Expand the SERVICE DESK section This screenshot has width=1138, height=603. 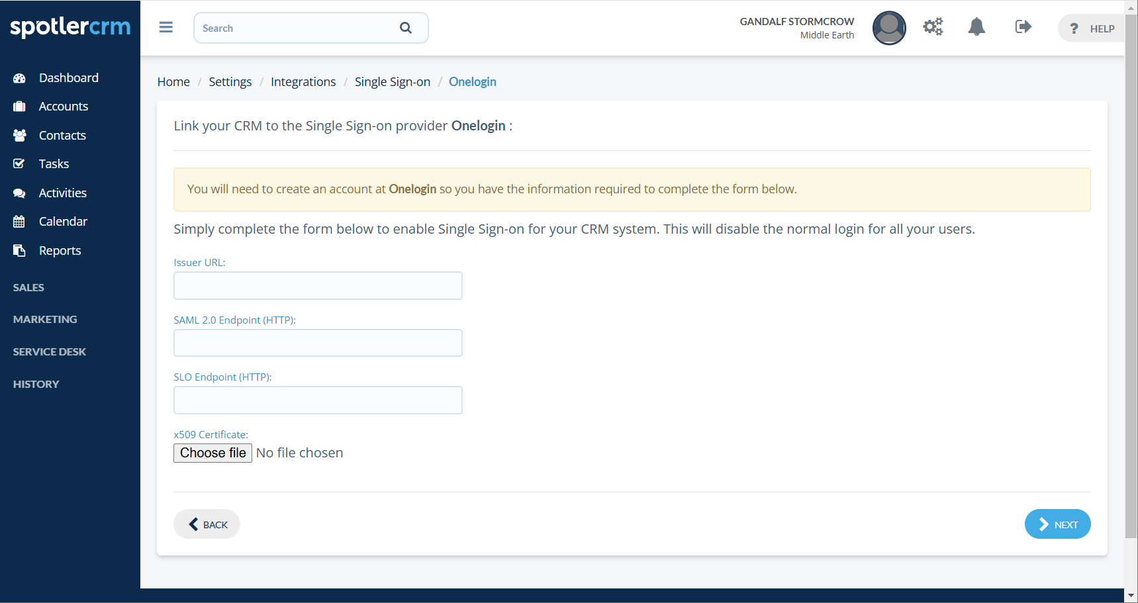(50, 352)
